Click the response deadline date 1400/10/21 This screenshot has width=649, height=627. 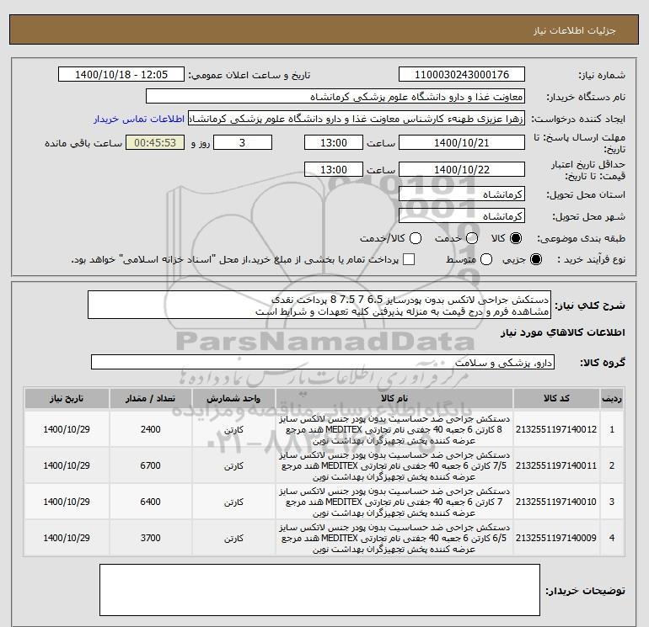coord(462,143)
